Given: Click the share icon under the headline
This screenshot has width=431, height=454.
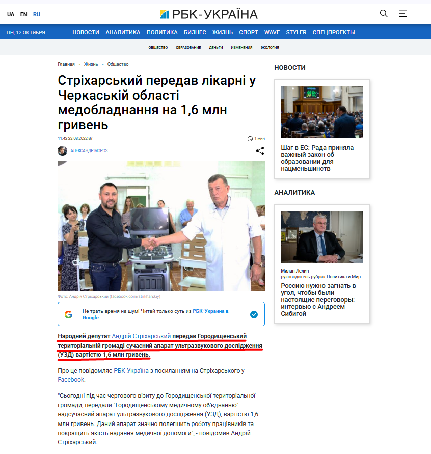Looking at the screenshot, I should (x=260, y=150).
